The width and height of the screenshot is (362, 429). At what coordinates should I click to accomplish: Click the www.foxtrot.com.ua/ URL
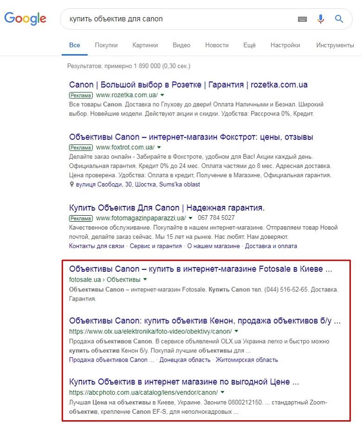click(x=125, y=147)
